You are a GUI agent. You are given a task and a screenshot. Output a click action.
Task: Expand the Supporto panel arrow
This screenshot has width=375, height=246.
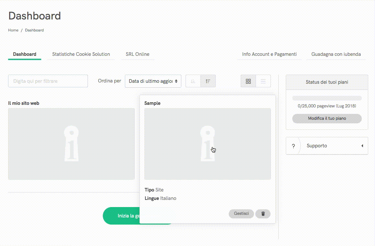pos(362,146)
